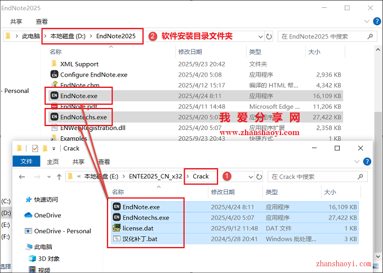Sort by 类型 column in Crack window
The width and height of the screenshot is (383, 273).
coord(271,192)
